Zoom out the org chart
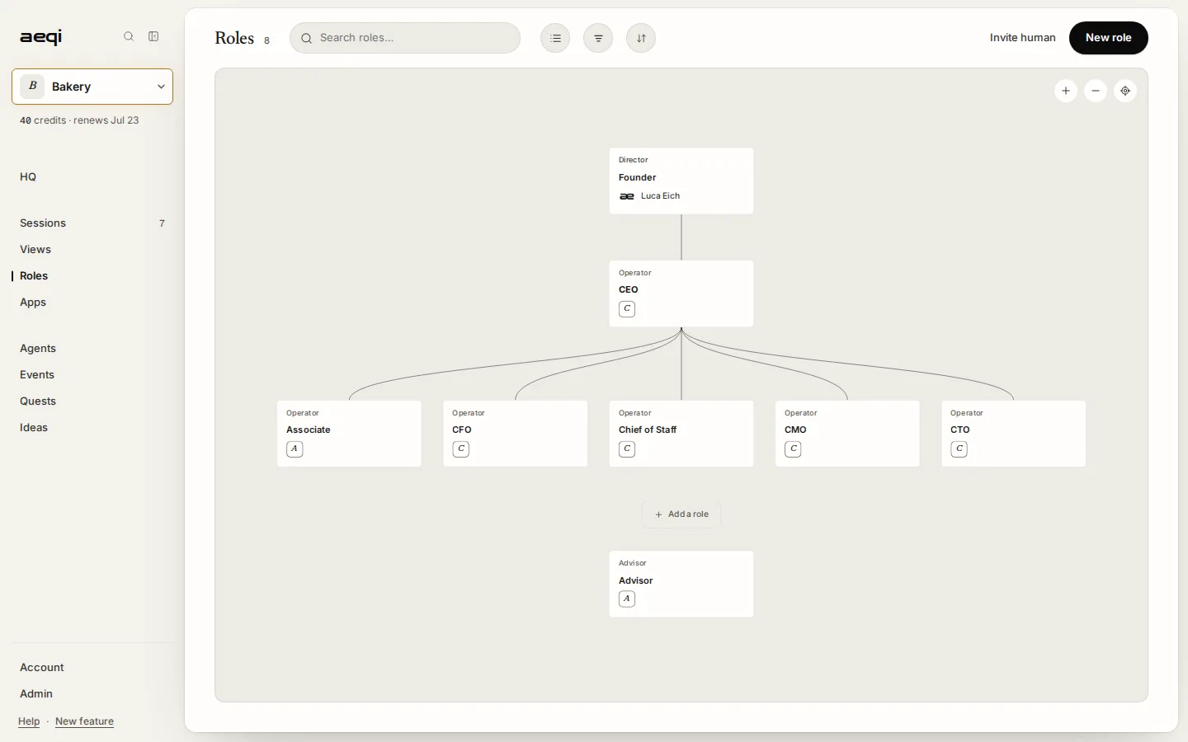Screen dimensions: 1188x742 [x=1096, y=91]
